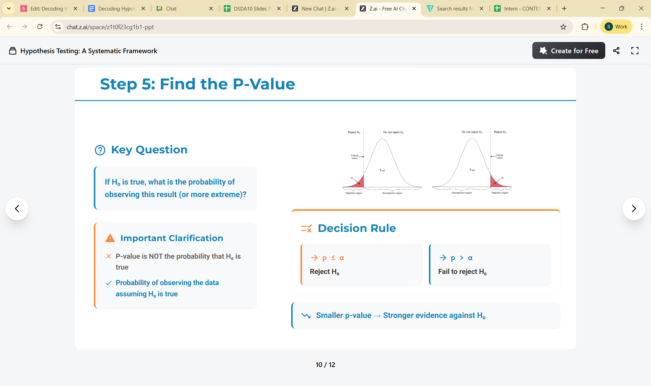Screen dimensions: 651x386
Task: Open Chrome three-dot menu
Action: tap(642, 27)
